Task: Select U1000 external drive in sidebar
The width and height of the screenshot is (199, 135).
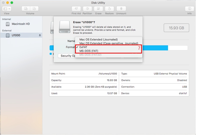Action: tap(16, 35)
